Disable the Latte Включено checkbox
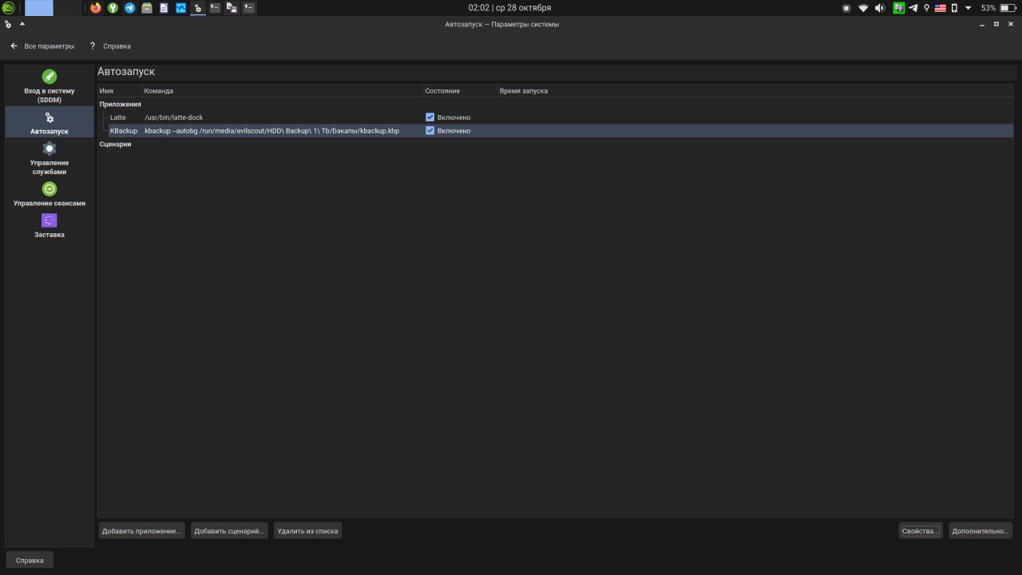Viewport: 1022px width, 575px height. [x=430, y=117]
